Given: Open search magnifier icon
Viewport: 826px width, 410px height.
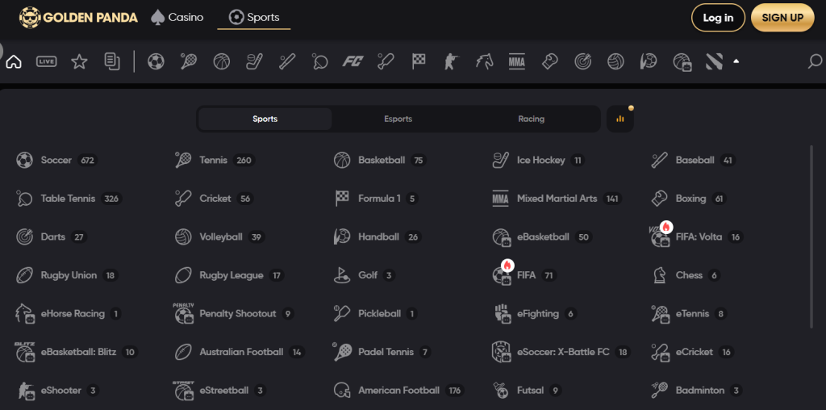Looking at the screenshot, I should click(815, 61).
